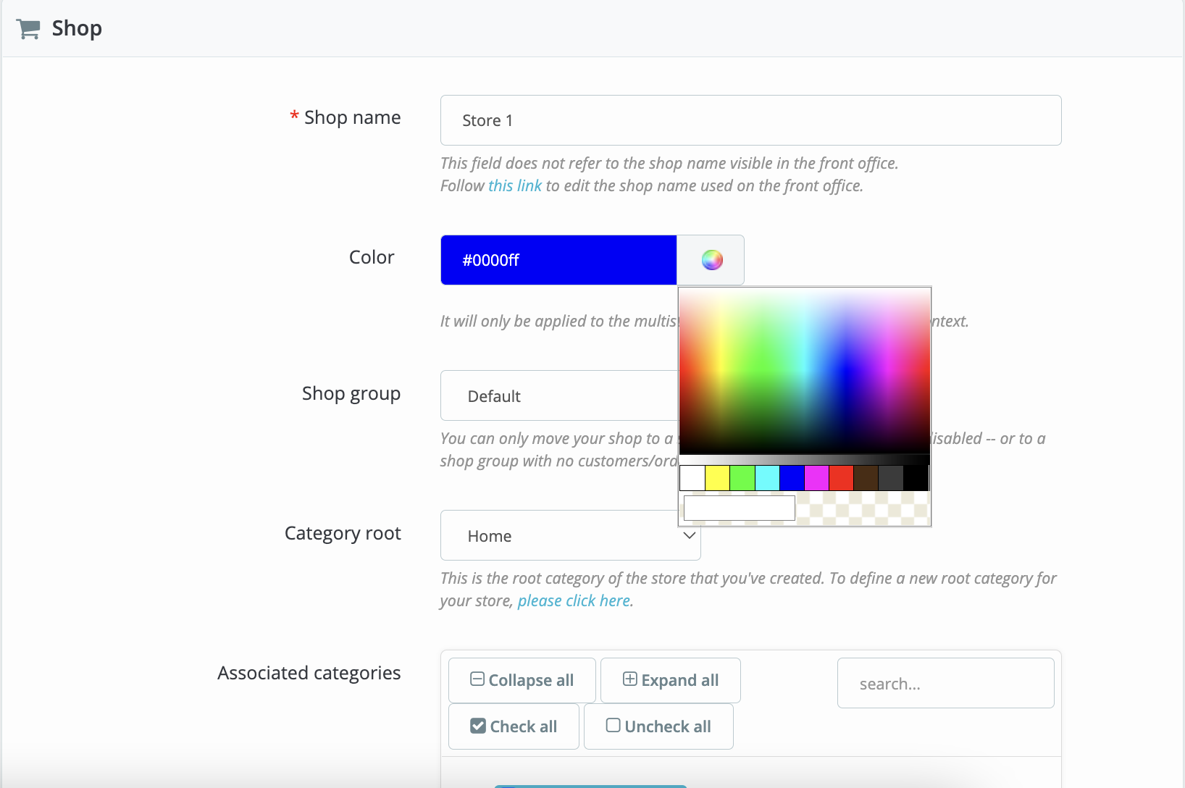Click the shopping cart Shop icon

(x=28, y=29)
